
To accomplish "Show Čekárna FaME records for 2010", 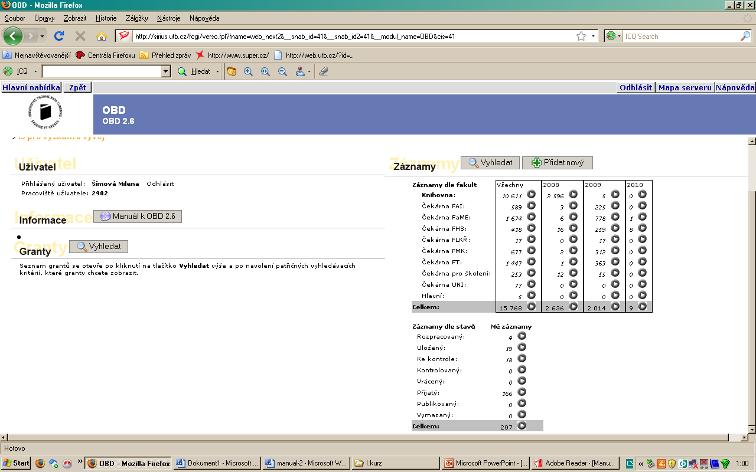I will click(x=642, y=217).
